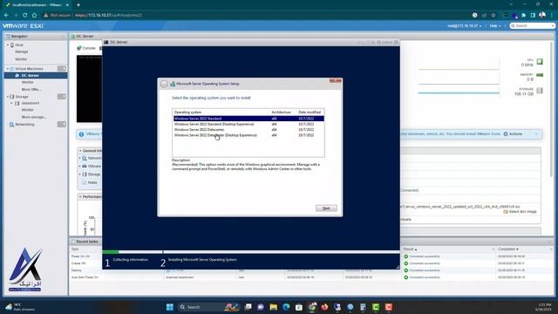The width and height of the screenshot is (558, 314).
Task: Open a new browser tab
Action: 78,5
